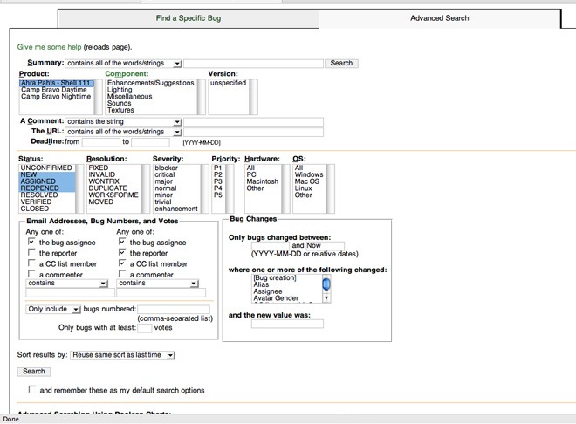Select unspecified in the Version list
The height and width of the screenshot is (424, 576).
[228, 83]
